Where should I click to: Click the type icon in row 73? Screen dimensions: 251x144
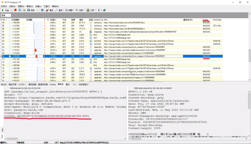[91, 59]
